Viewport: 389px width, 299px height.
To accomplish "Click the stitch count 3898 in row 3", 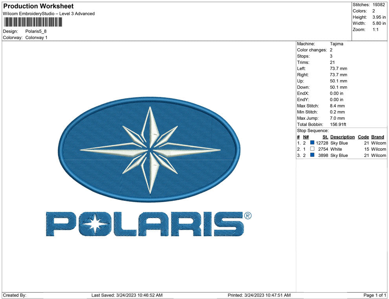I will (323, 155).
